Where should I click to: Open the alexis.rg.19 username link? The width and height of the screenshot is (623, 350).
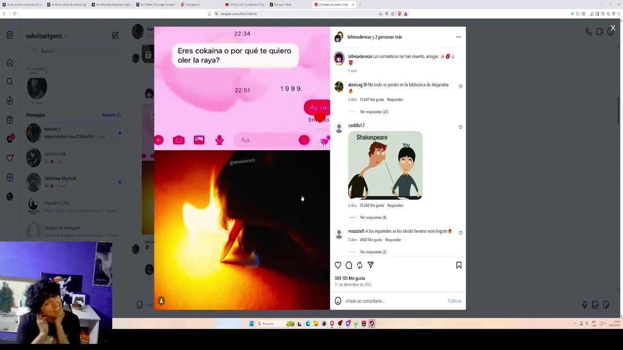click(357, 85)
